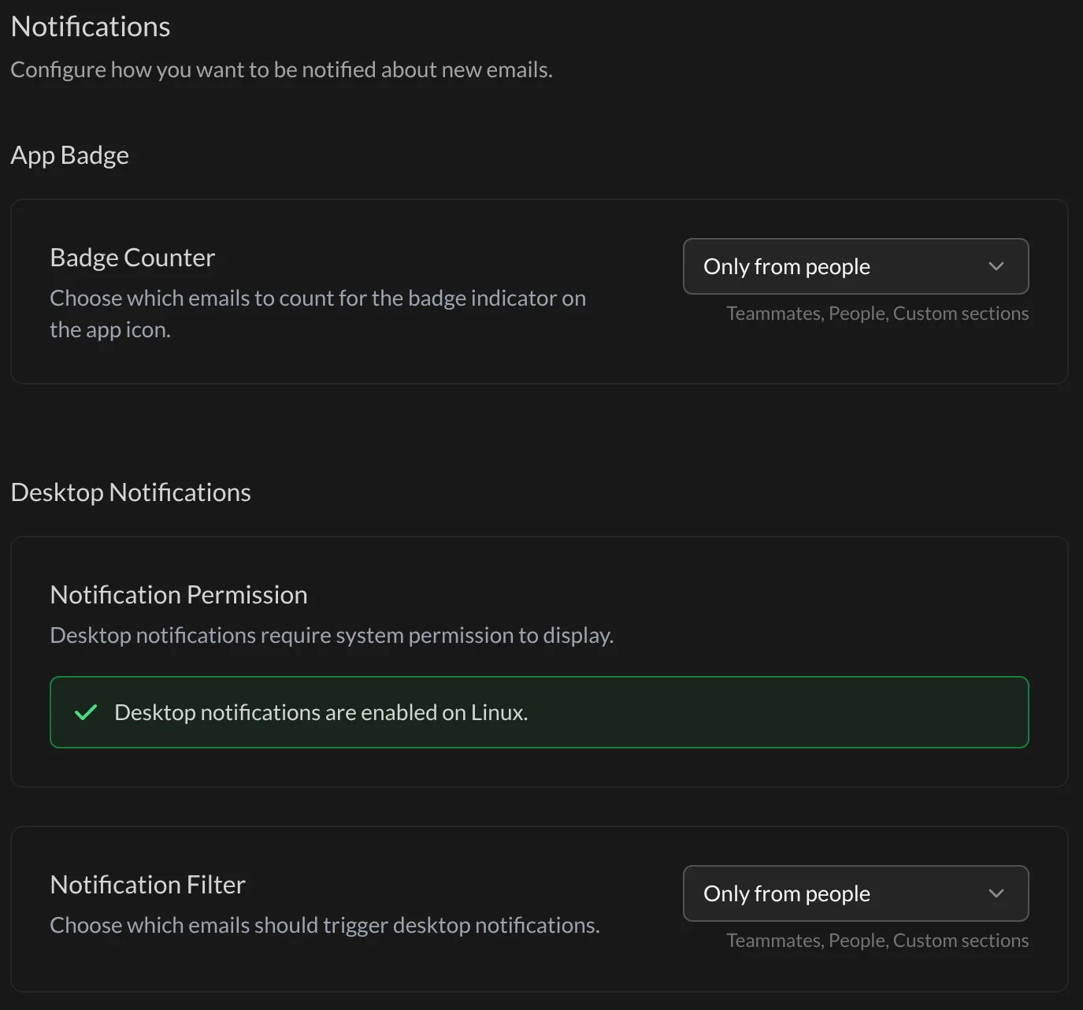Click "Choose which emails to count" description
Screen dimensions: 1083x1010
pyautogui.click(x=318, y=314)
